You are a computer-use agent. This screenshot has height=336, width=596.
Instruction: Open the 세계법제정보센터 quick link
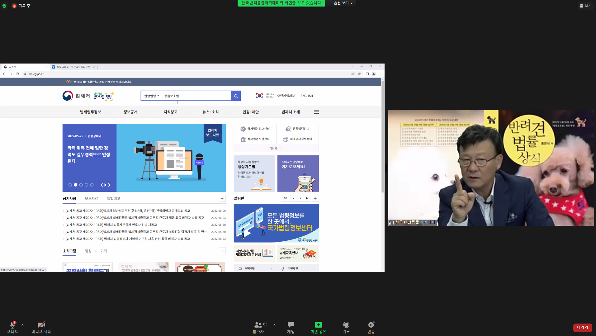(297, 139)
